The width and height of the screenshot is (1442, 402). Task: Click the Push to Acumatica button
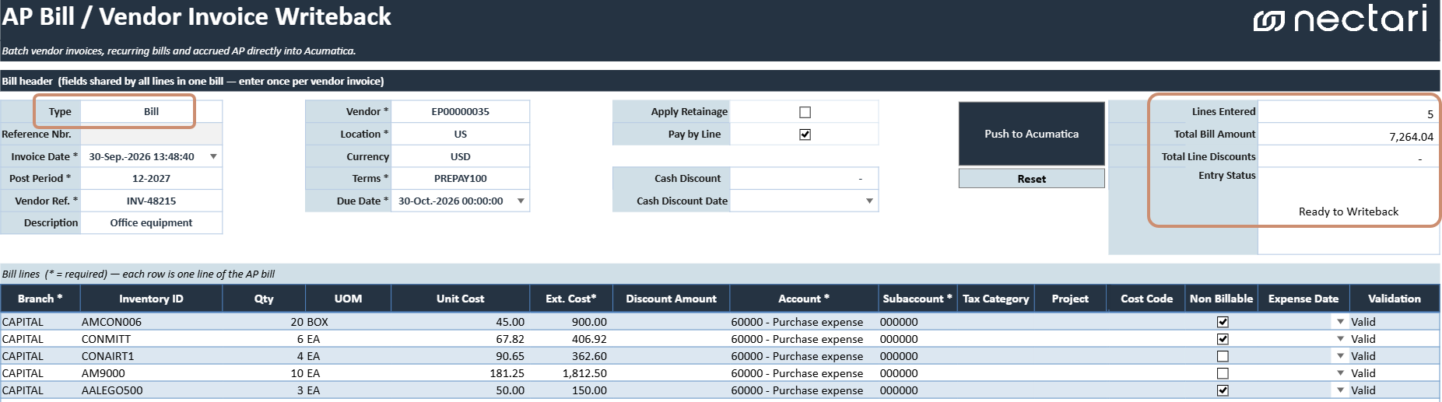1031,134
